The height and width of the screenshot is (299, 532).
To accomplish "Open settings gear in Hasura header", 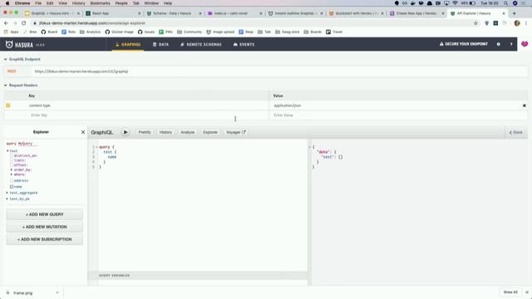I will (499, 44).
